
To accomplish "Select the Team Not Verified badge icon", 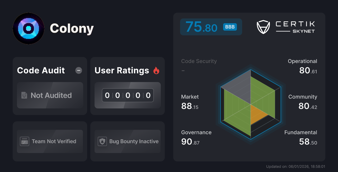I will pyautogui.click(x=25, y=141).
